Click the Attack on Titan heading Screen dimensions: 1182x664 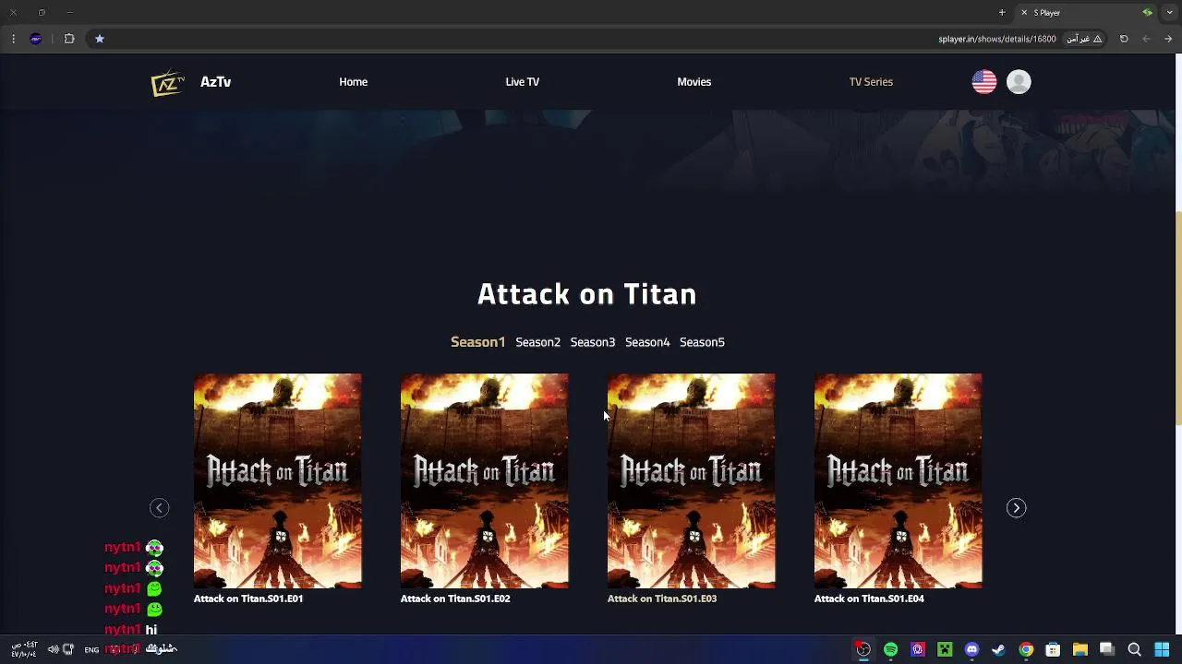[x=586, y=294]
